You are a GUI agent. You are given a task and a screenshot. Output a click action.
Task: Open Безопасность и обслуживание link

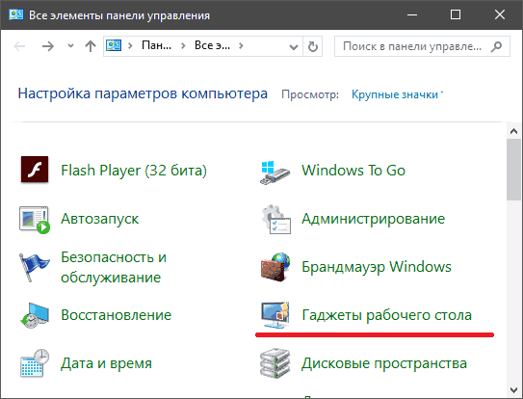pos(114,267)
